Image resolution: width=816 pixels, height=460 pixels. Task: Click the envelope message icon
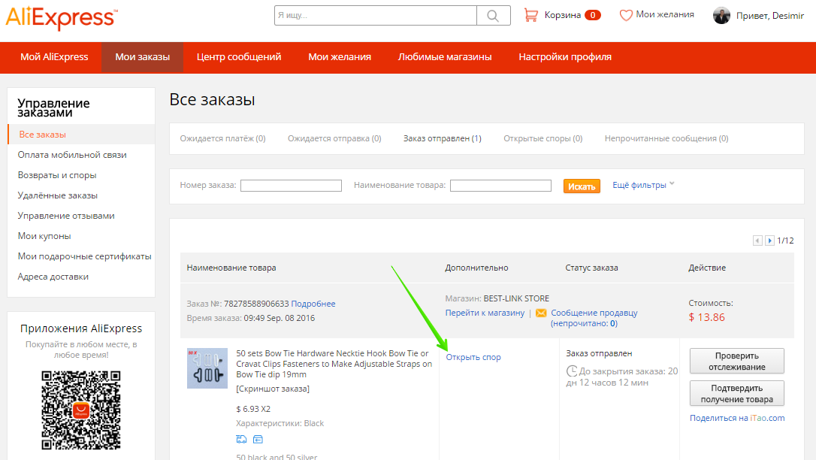coord(541,313)
